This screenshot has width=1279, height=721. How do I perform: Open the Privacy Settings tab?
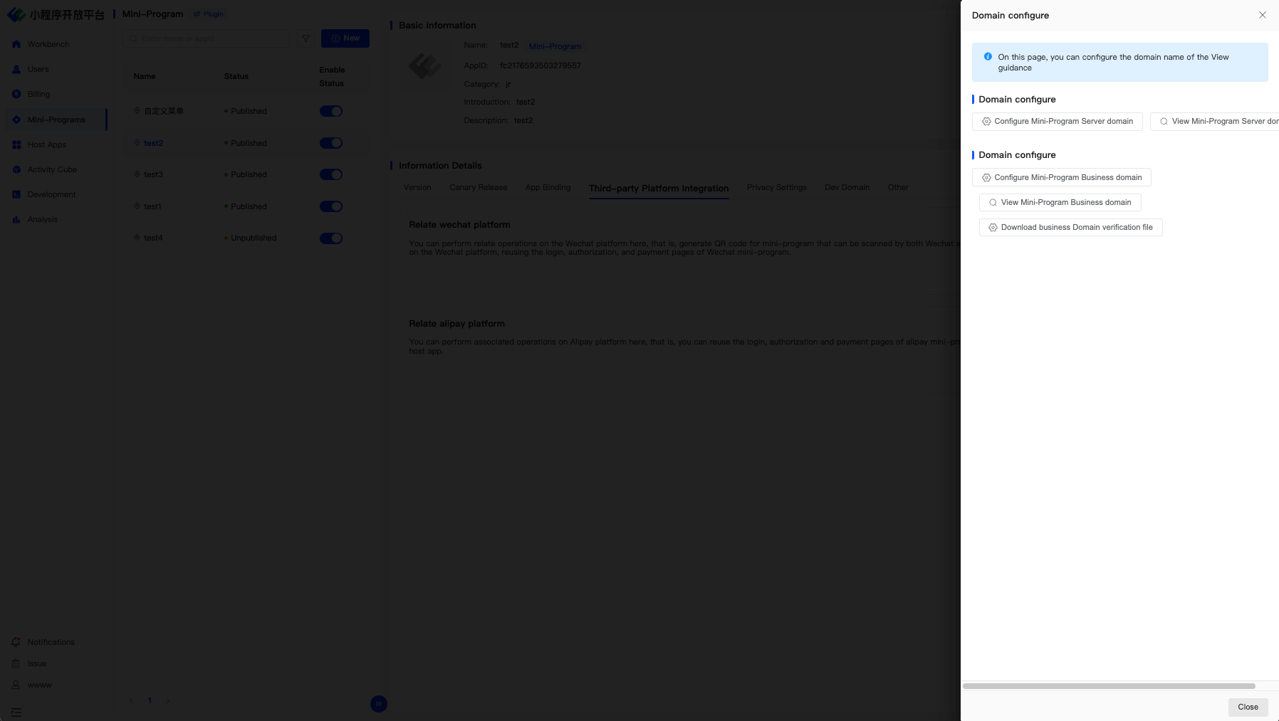[777, 188]
